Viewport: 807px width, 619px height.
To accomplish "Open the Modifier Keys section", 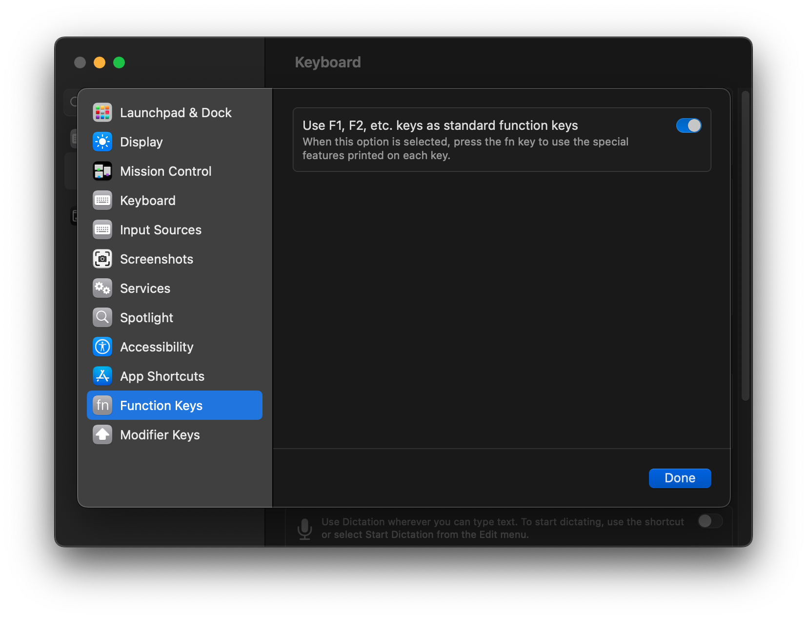I will (175, 434).
